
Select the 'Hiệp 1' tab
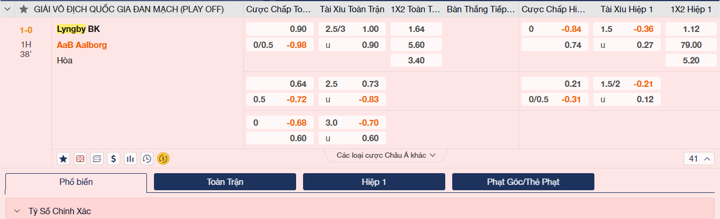[374, 182]
